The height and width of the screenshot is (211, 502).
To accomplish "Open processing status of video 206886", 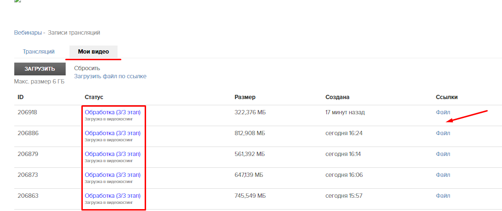I will tap(112, 133).
